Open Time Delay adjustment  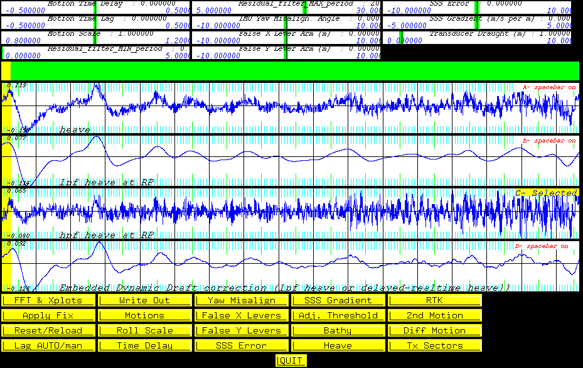(144, 345)
